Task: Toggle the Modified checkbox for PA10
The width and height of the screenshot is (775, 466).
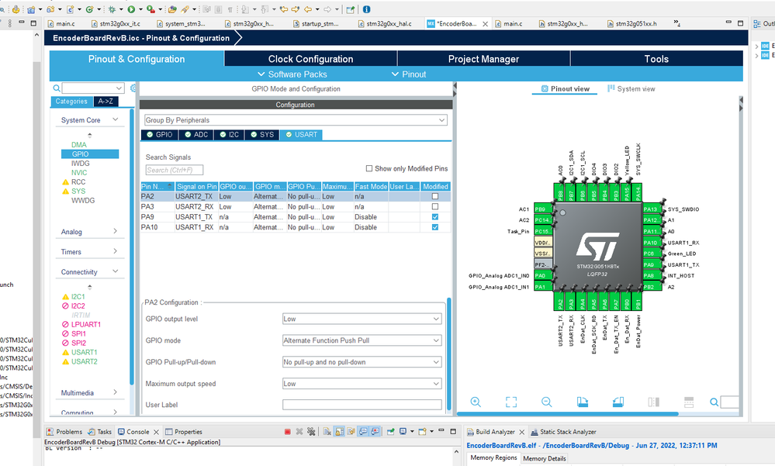Action: pyautogui.click(x=435, y=227)
